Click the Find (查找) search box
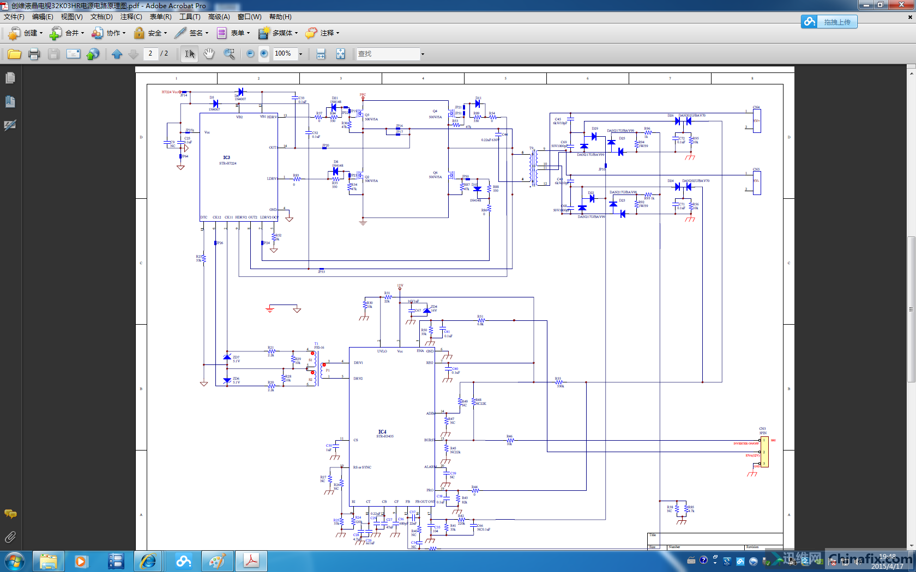This screenshot has height=572, width=916. [388, 54]
